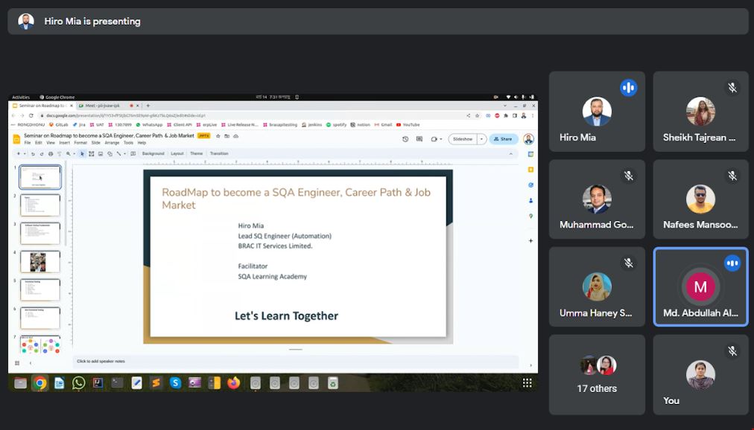This screenshot has height=430, width=754.
Task: Select slide 4 thumbnail with the photo
Action: tap(39, 262)
